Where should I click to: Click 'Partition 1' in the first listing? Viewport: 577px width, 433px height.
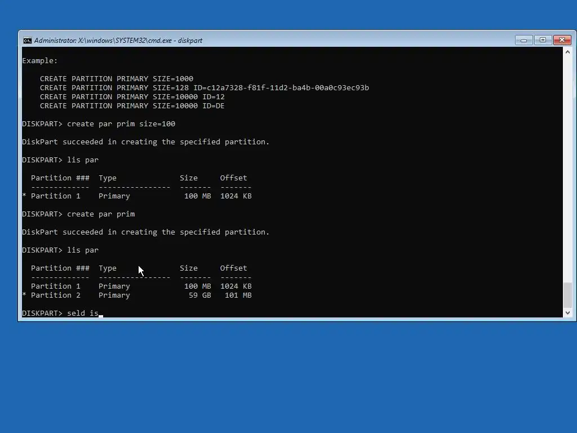(56, 196)
